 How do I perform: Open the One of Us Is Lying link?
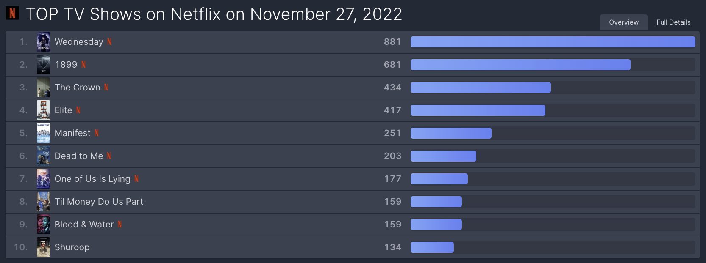tap(92, 179)
